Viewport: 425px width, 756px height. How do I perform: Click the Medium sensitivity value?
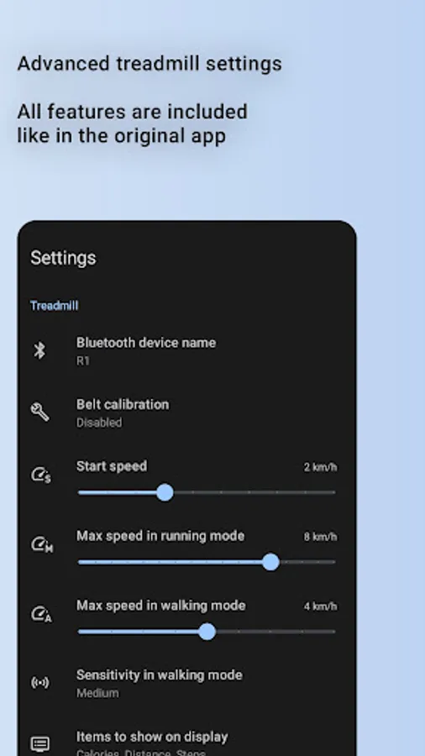click(97, 693)
